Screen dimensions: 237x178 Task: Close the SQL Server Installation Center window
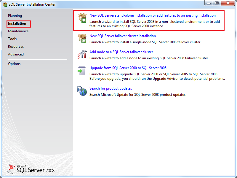point(228,3)
